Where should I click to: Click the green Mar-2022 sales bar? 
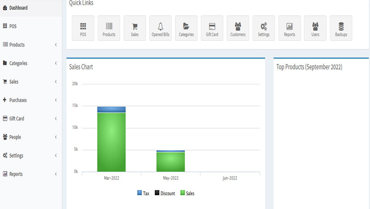pyautogui.click(x=111, y=142)
